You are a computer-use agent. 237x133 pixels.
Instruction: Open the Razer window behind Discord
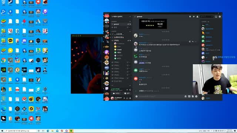click(x=87, y=64)
